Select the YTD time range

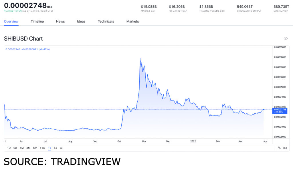(x=42, y=148)
